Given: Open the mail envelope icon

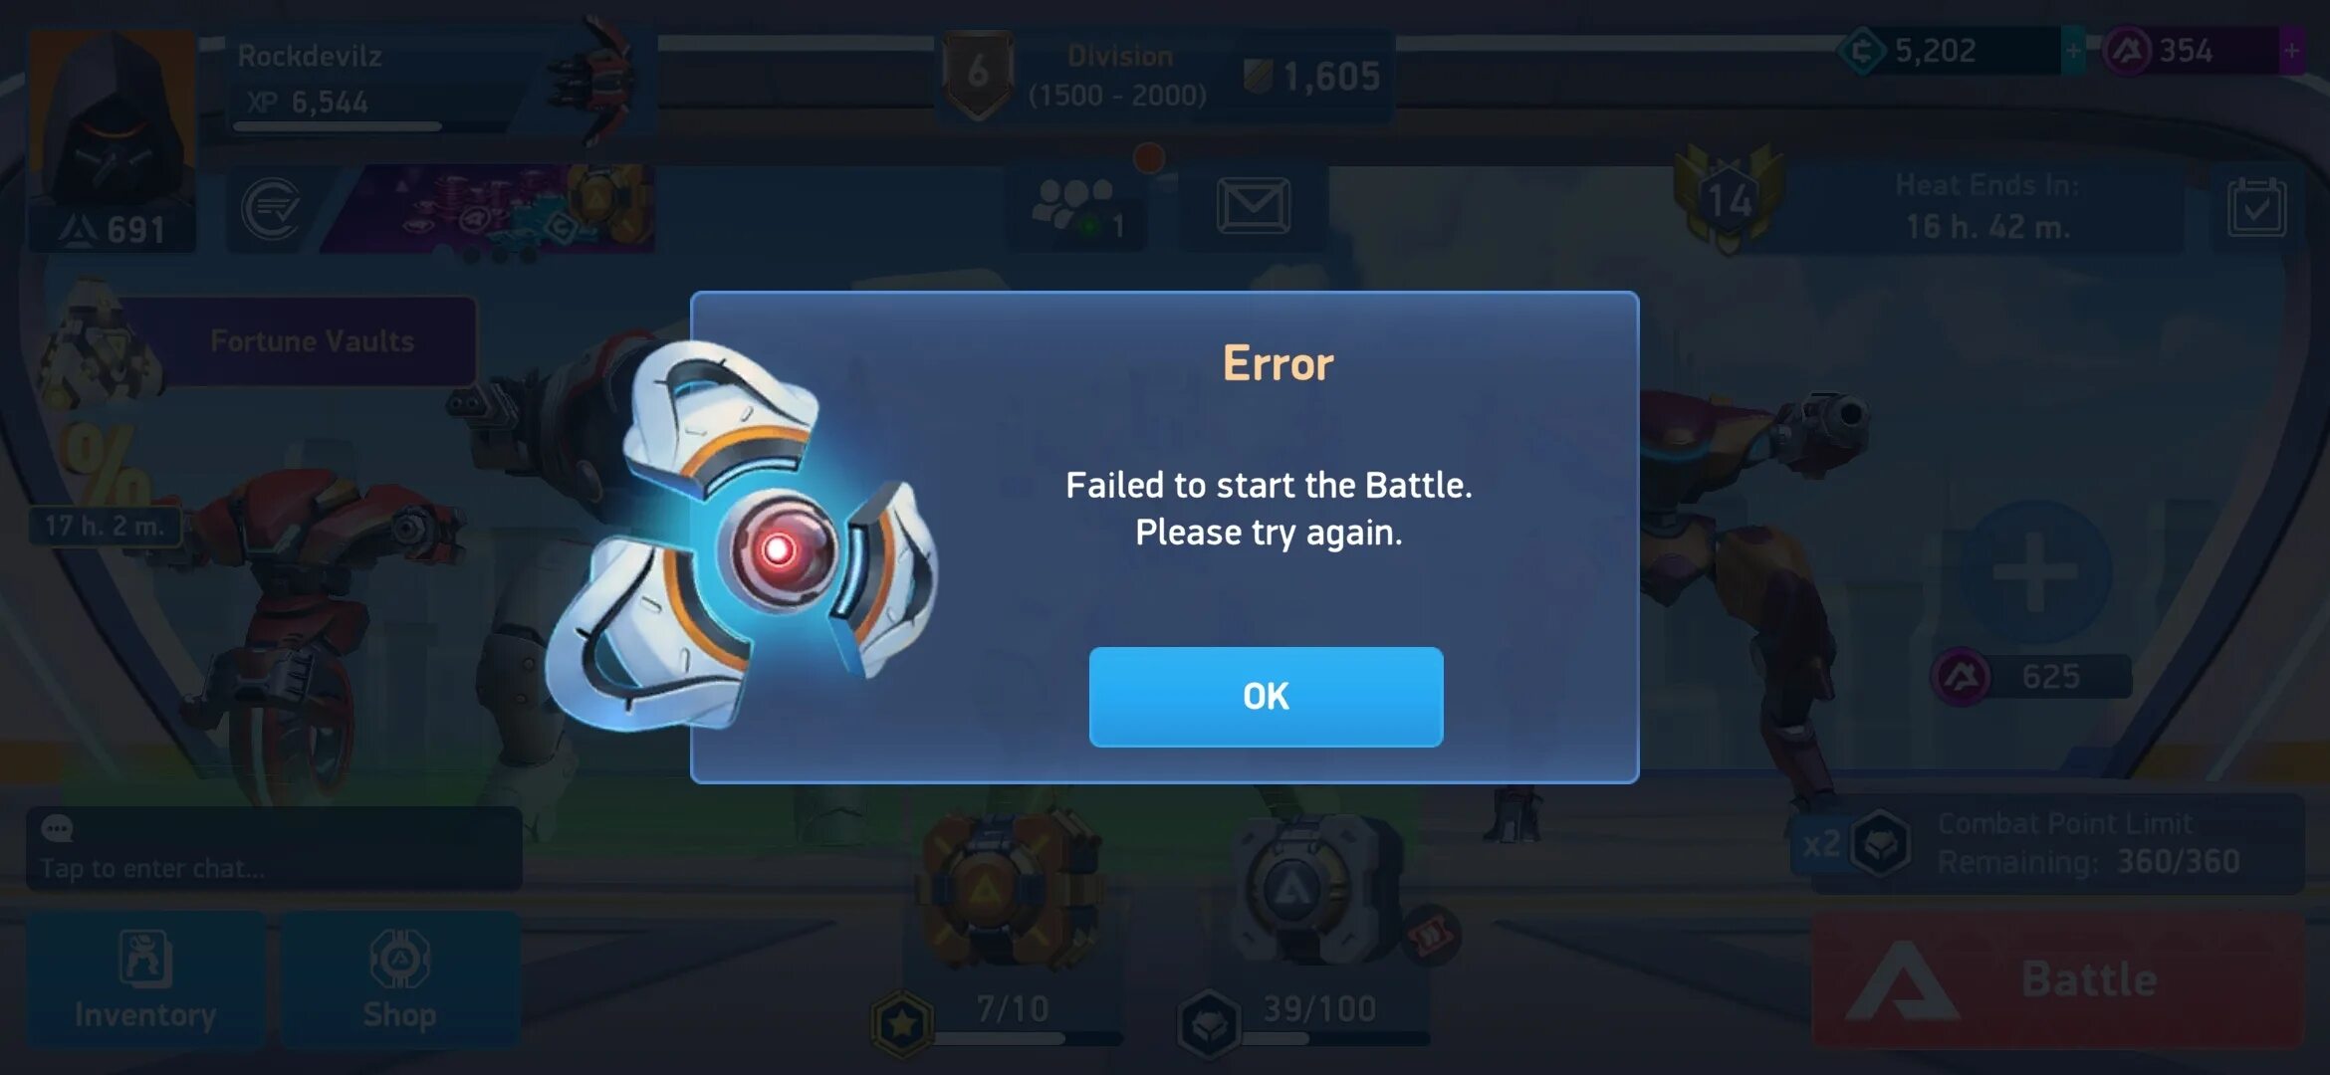Looking at the screenshot, I should [1253, 207].
